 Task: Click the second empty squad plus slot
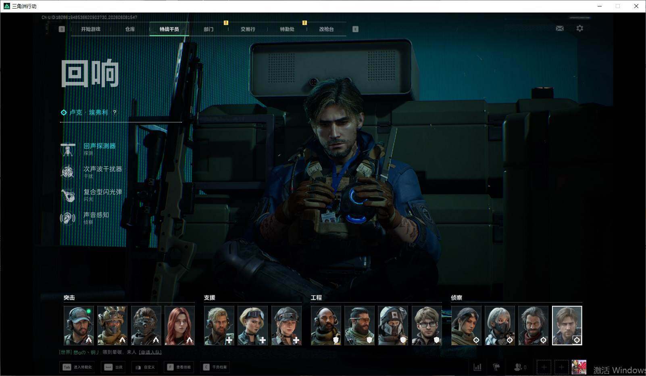click(x=561, y=367)
